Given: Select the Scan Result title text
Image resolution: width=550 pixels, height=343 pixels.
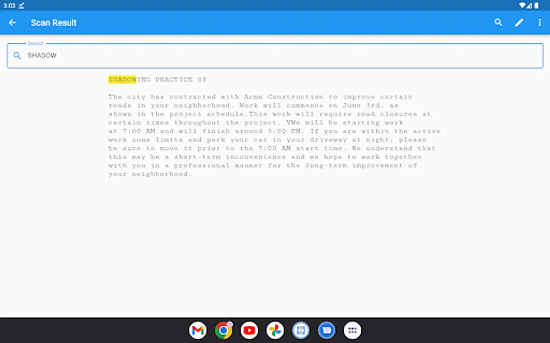Looking at the screenshot, I should tap(53, 22).
